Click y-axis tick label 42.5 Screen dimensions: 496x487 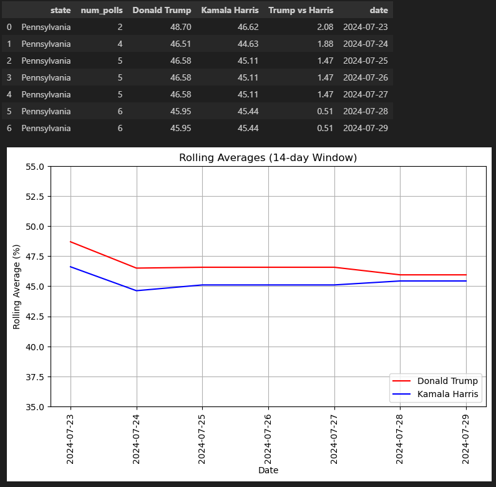(x=35, y=317)
